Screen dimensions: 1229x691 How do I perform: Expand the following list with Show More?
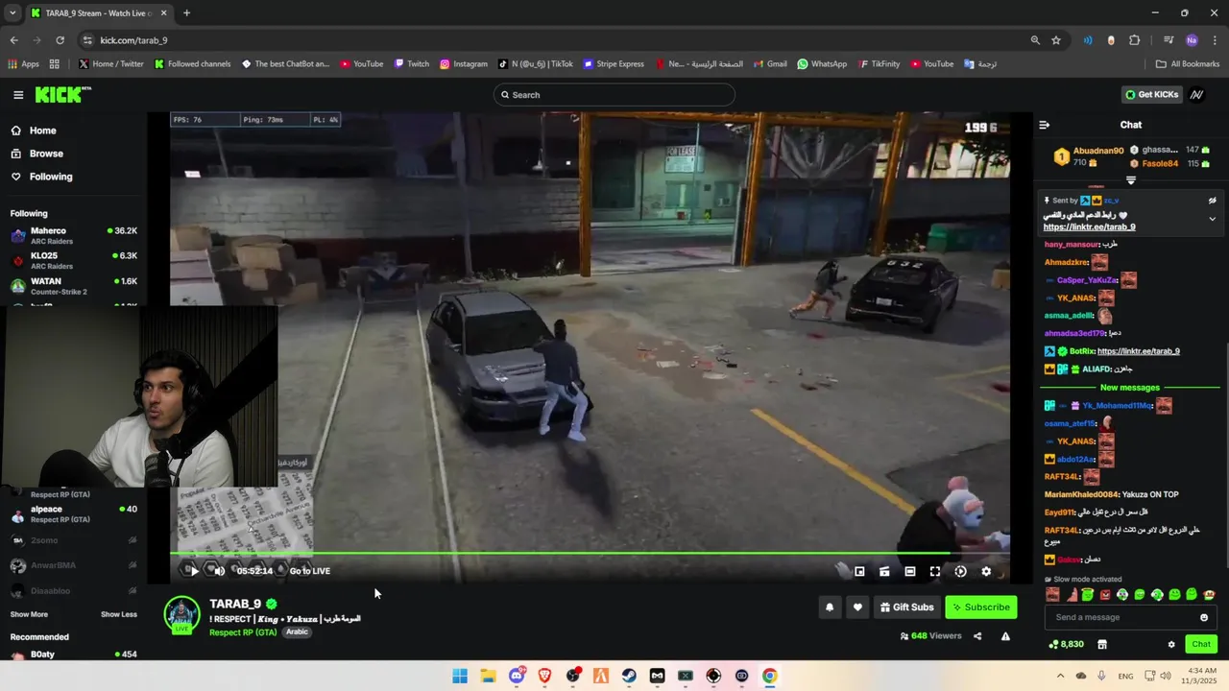[29, 614]
